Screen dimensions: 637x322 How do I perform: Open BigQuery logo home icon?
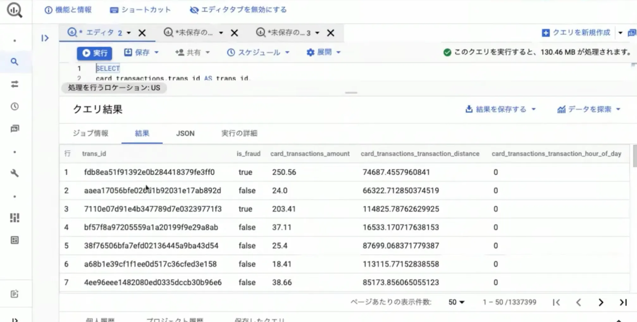(15, 10)
